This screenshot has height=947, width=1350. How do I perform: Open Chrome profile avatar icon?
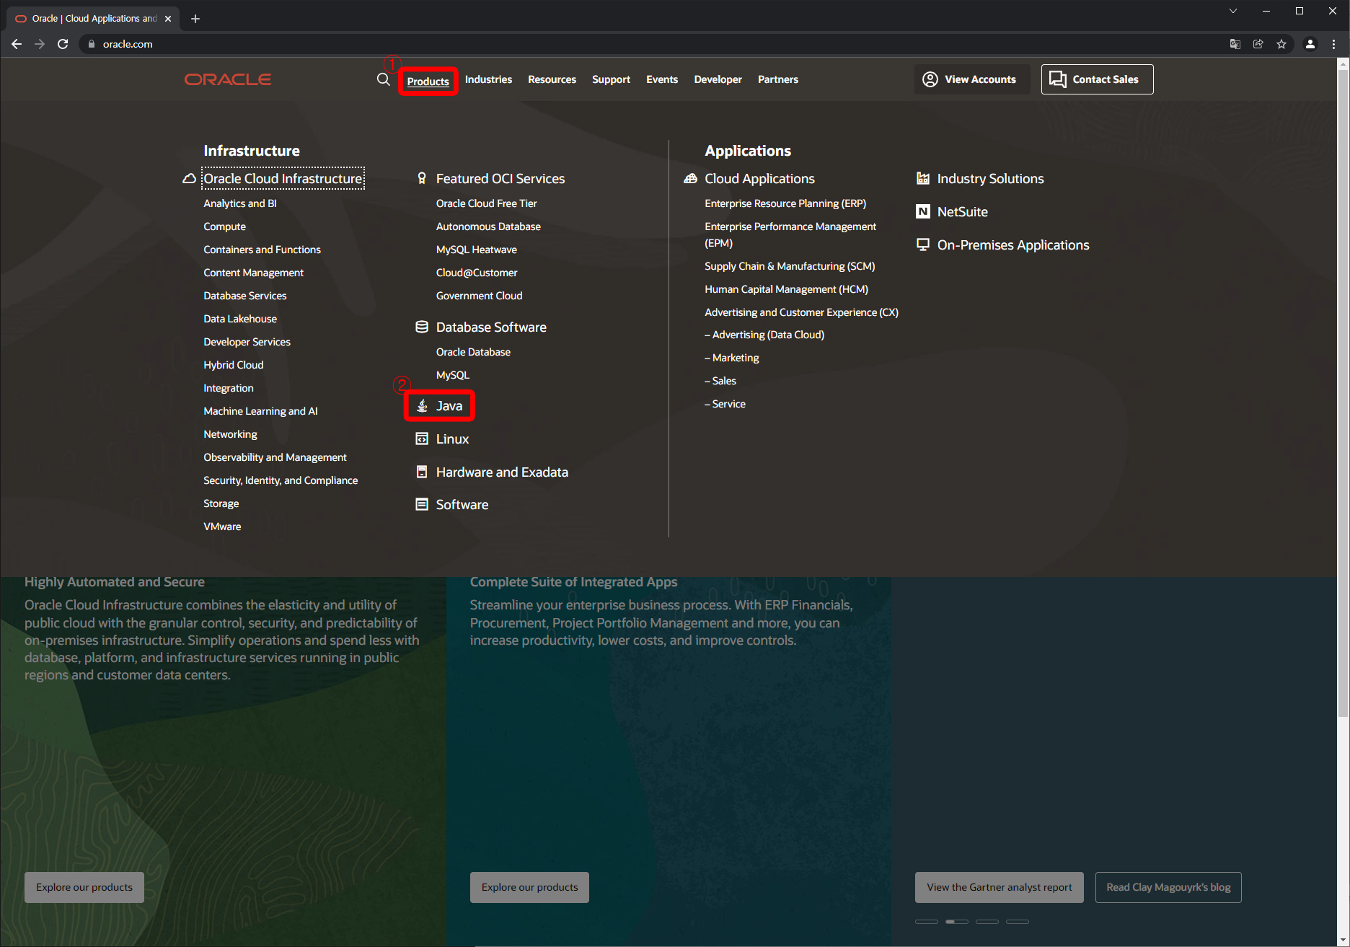pos(1310,44)
